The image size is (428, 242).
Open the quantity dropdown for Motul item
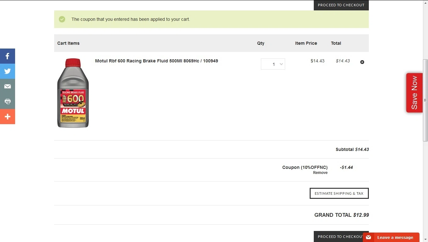[x=273, y=64]
